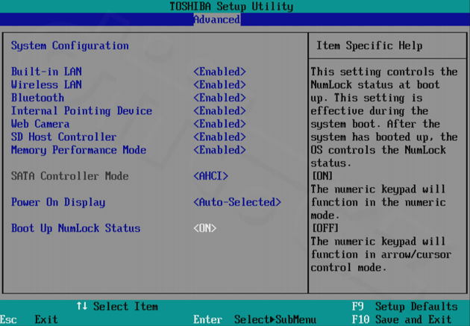The width and height of the screenshot is (470, 326).
Task: Change the SD Host Controller Enabled value
Action: click(219, 137)
